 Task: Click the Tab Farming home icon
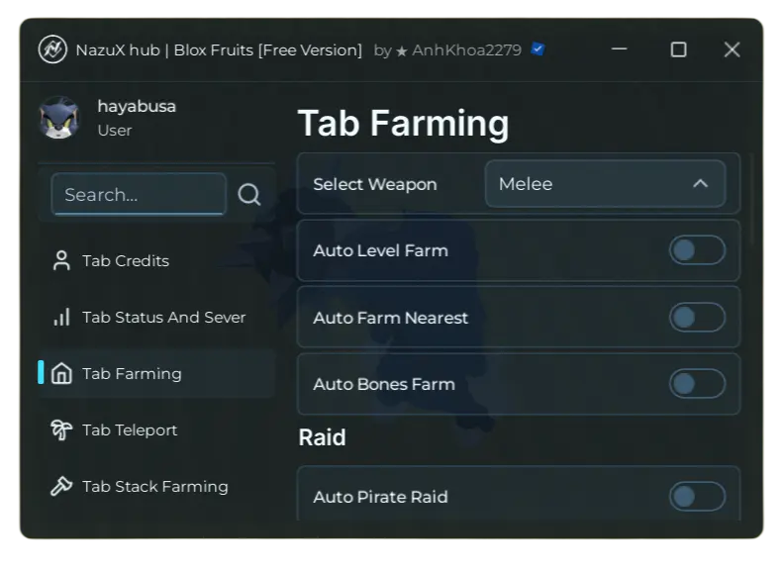61,374
